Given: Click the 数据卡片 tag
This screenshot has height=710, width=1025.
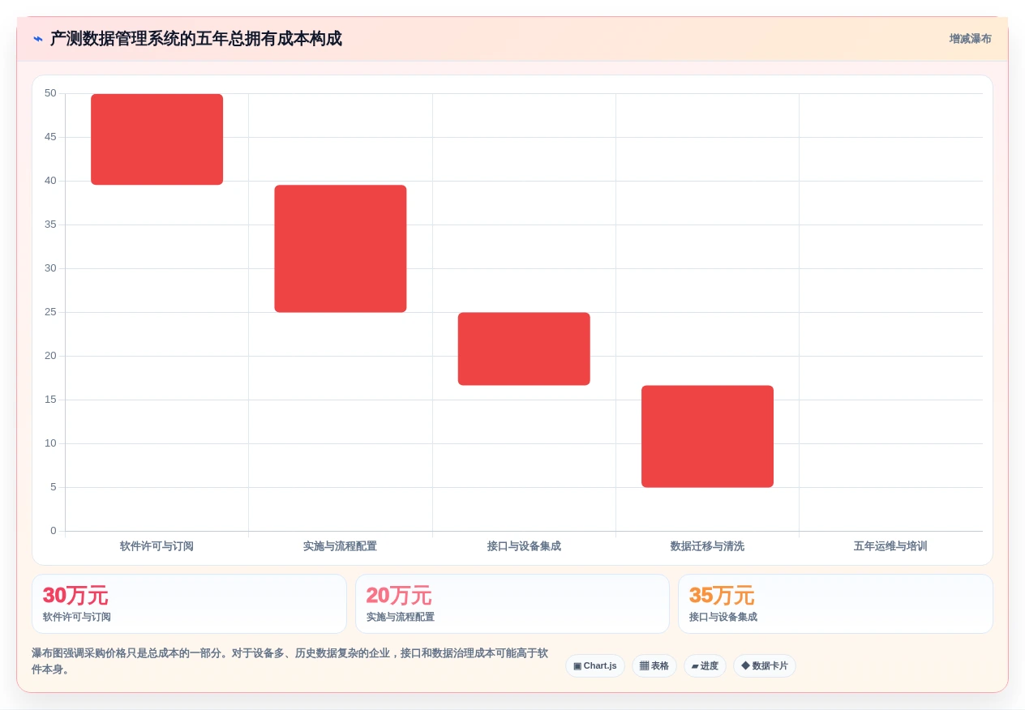Looking at the screenshot, I should tap(765, 666).
